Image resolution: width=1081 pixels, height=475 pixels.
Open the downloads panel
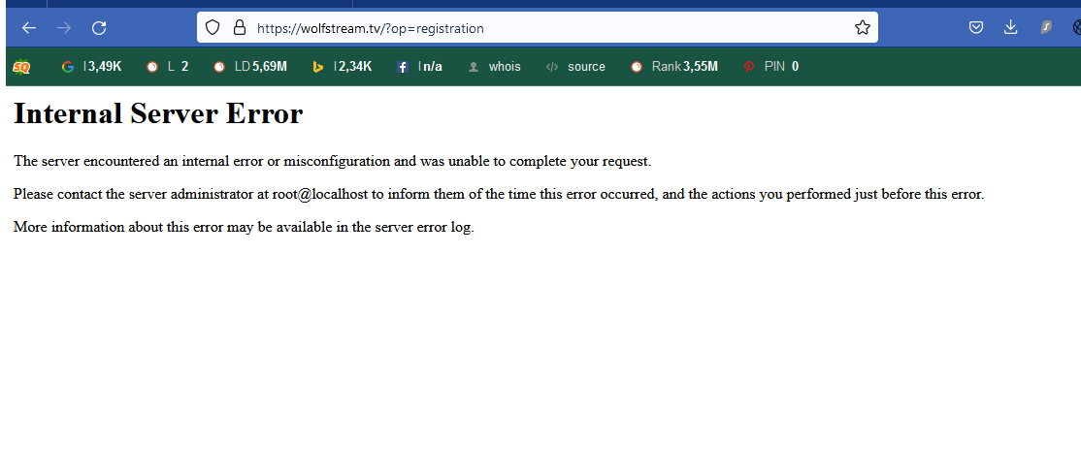[x=1010, y=28]
